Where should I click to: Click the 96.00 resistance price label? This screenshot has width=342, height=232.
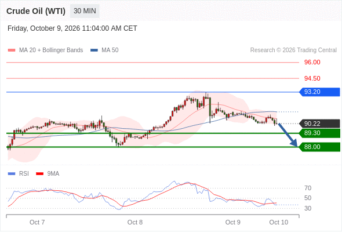pos(312,62)
